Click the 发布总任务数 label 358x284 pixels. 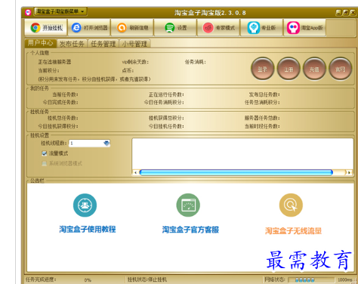tap(264, 94)
